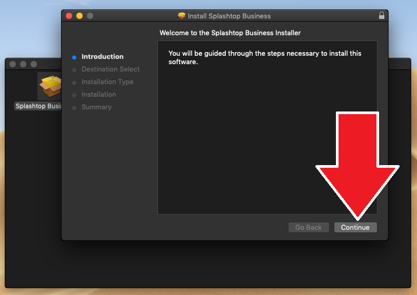
Task: Open the Summary step in the sidebar
Action: [x=96, y=107]
